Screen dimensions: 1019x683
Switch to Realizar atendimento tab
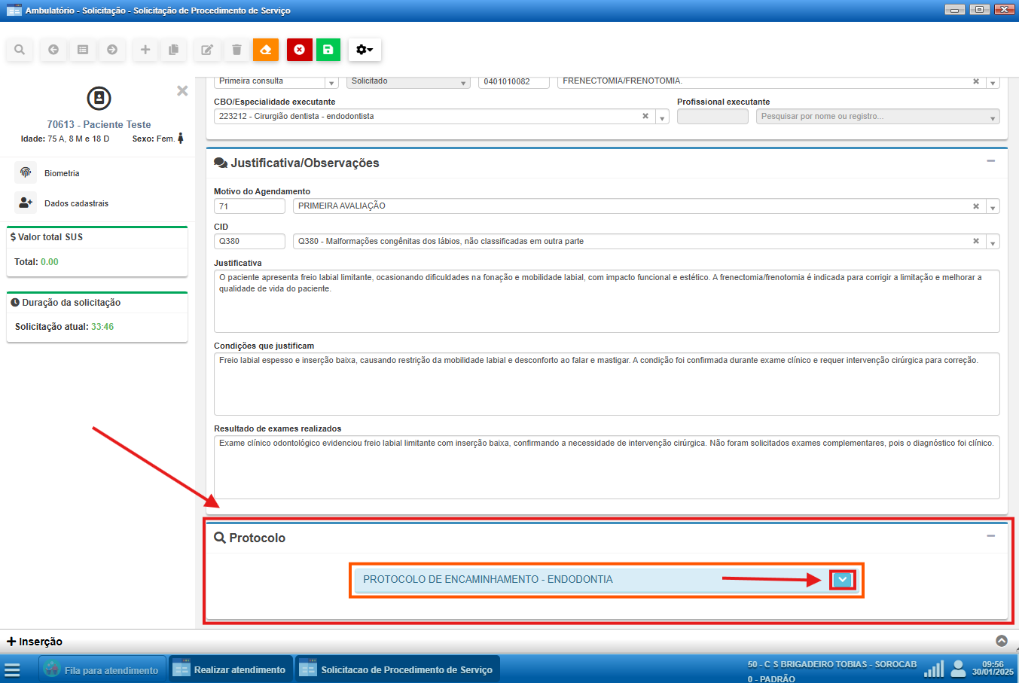pyautogui.click(x=230, y=669)
